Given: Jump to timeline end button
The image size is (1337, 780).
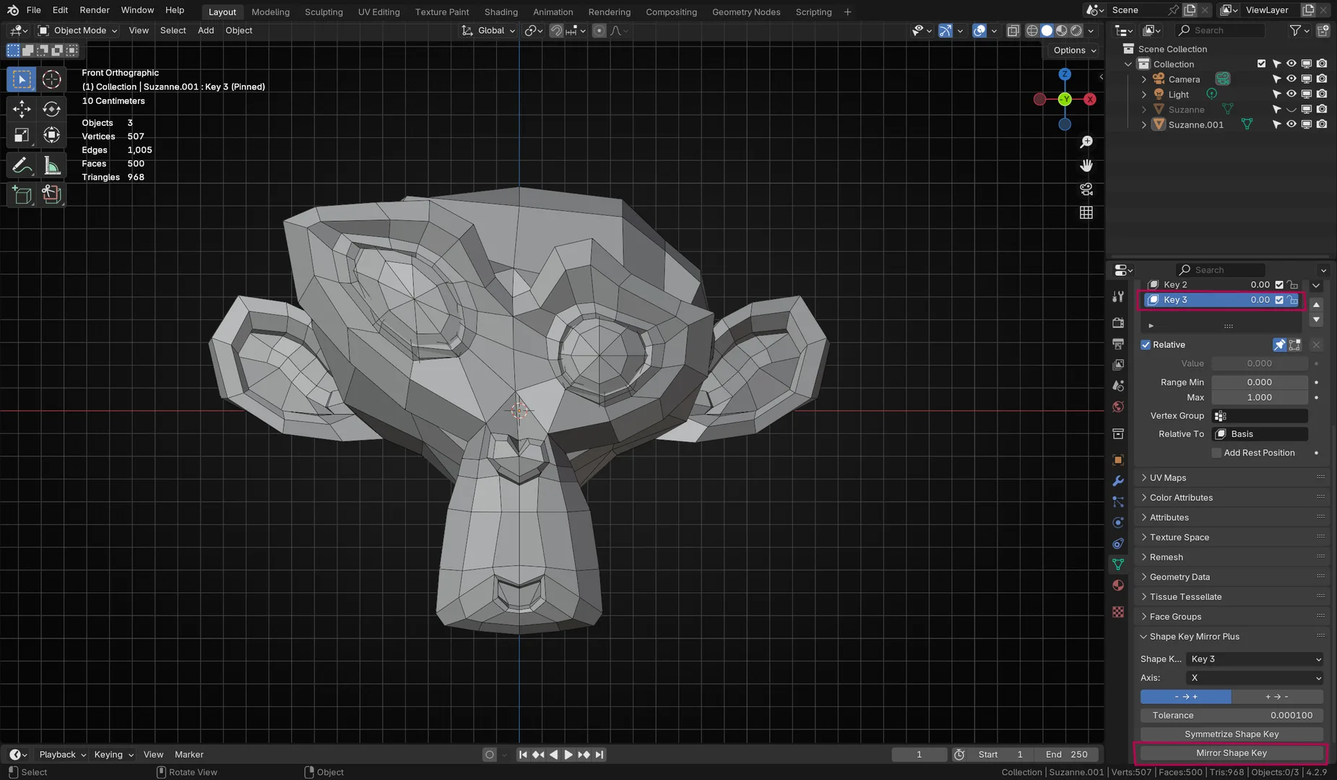Looking at the screenshot, I should 600,754.
